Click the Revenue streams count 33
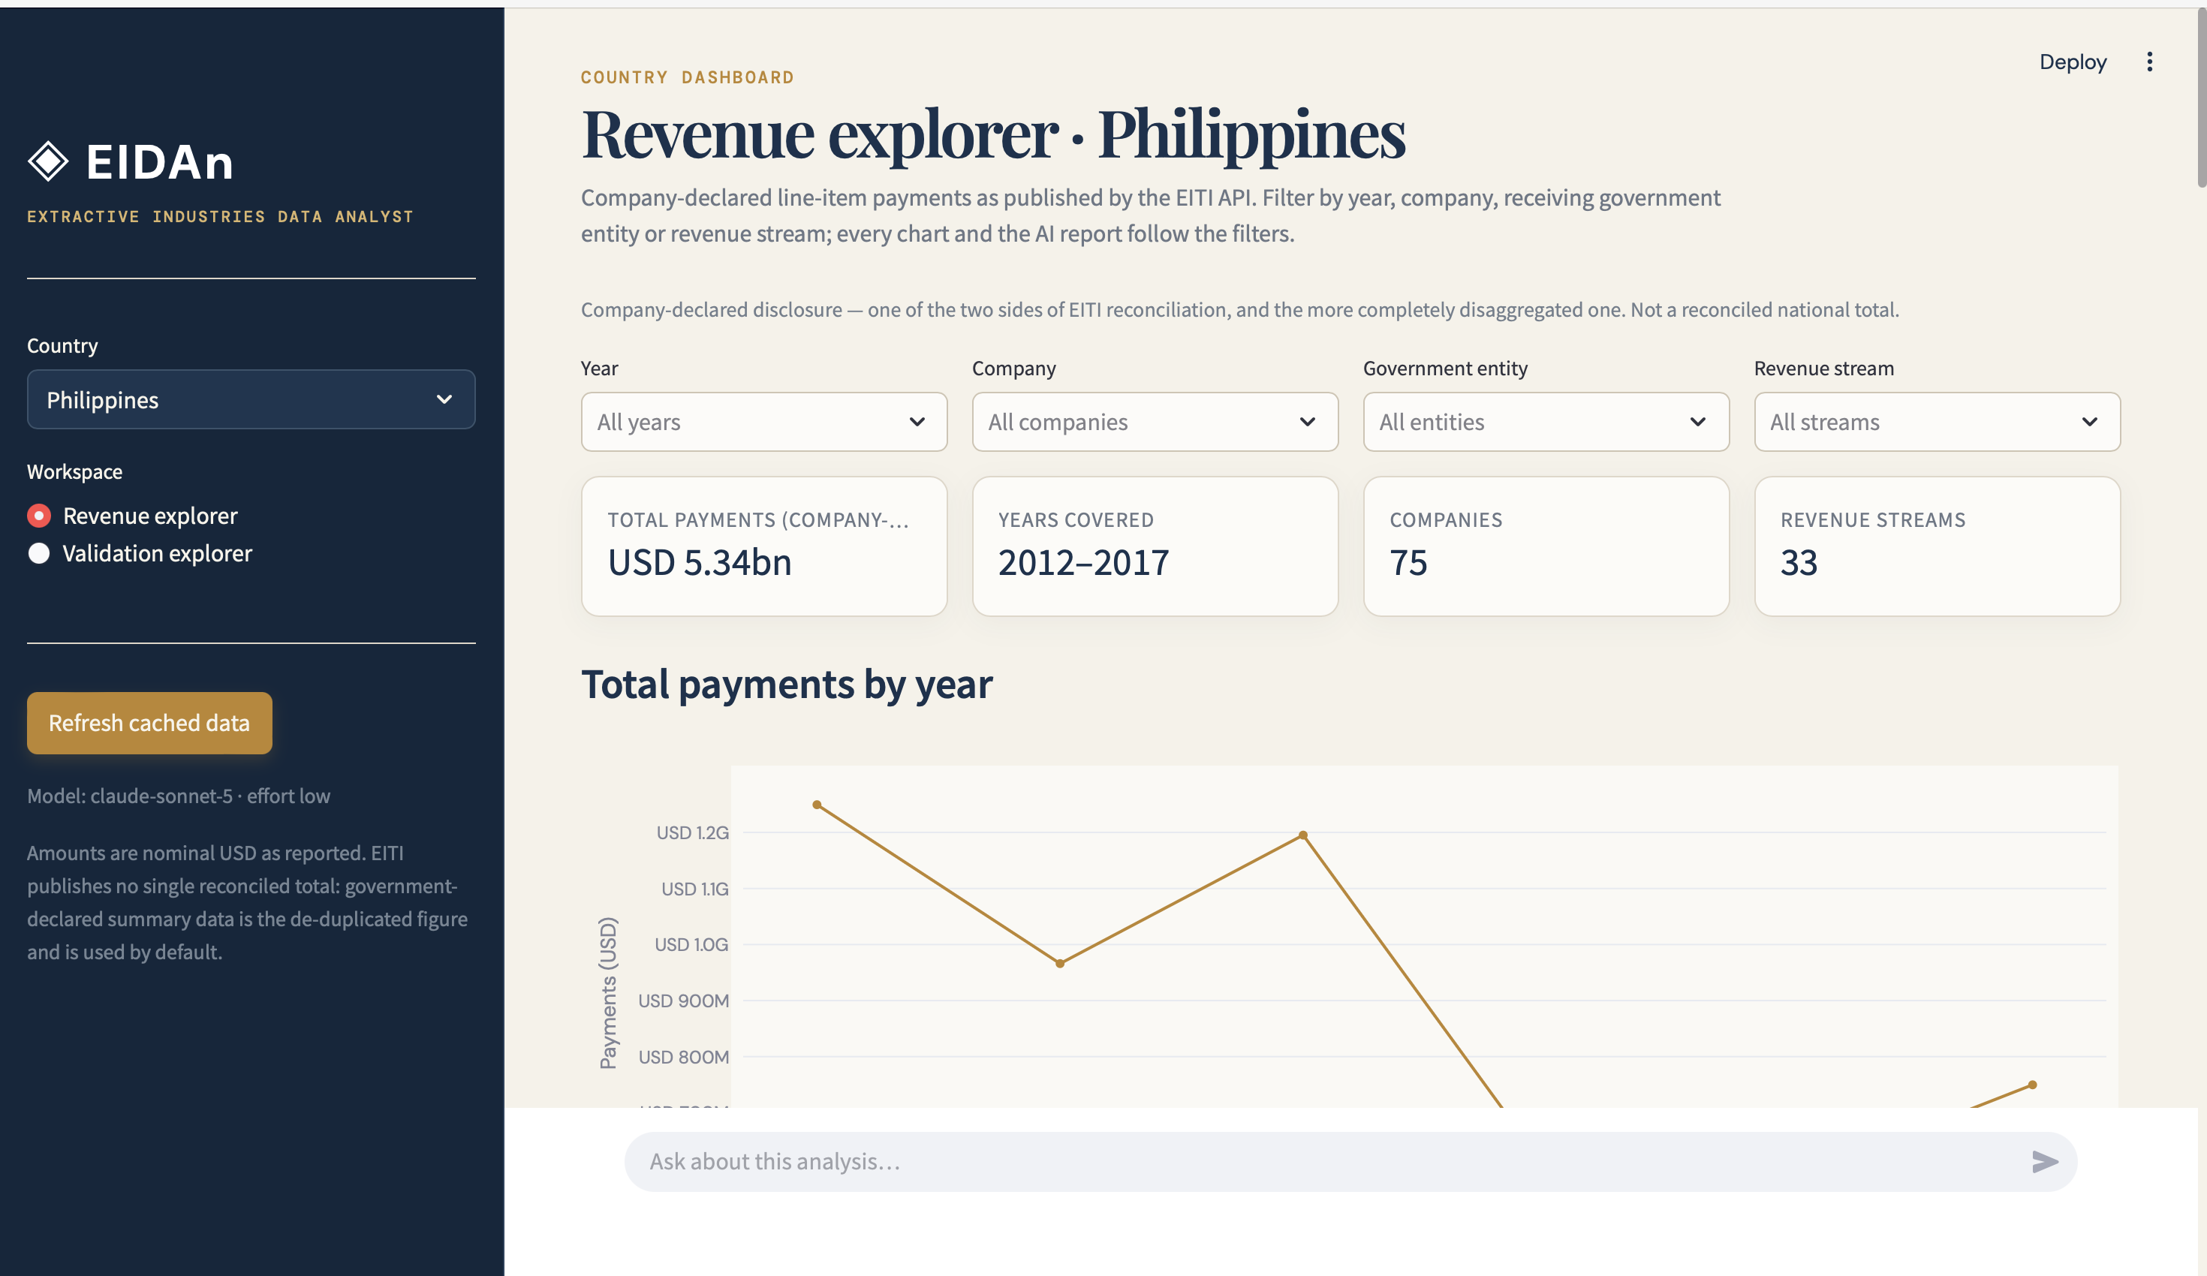2207x1276 pixels. [x=1799, y=562]
